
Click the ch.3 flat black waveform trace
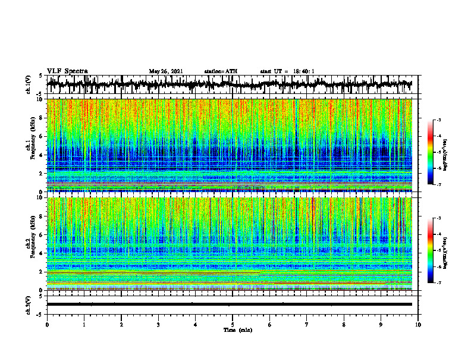(229, 305)
